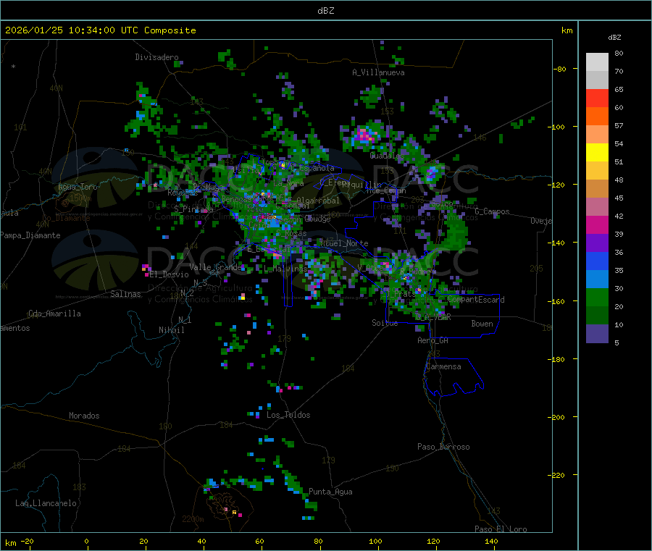Click the '-200' right axis tick label
This screenshot has width=652, height=551.
coord(558,417)
